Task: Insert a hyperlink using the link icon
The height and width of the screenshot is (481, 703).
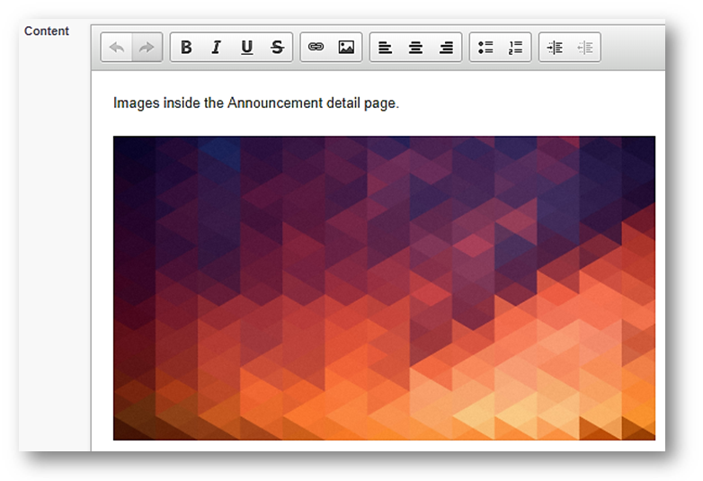Action: click(x=316, y=48)
